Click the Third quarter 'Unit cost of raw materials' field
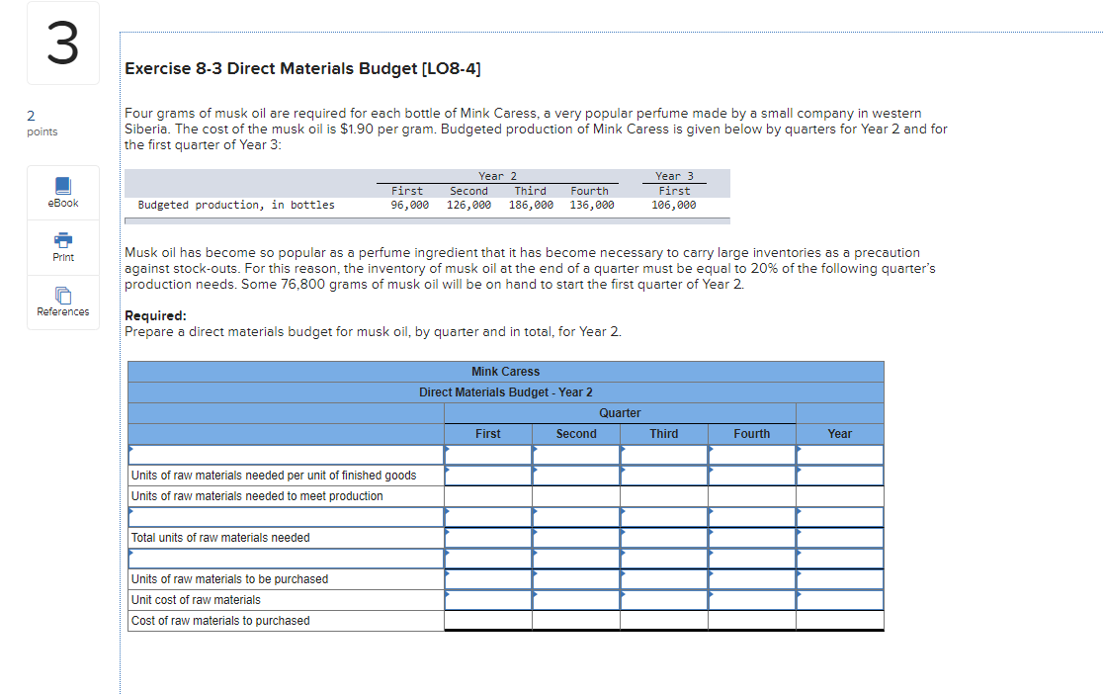The height and width of the screenshot is (694, 1103). click(x=663, y=599)
